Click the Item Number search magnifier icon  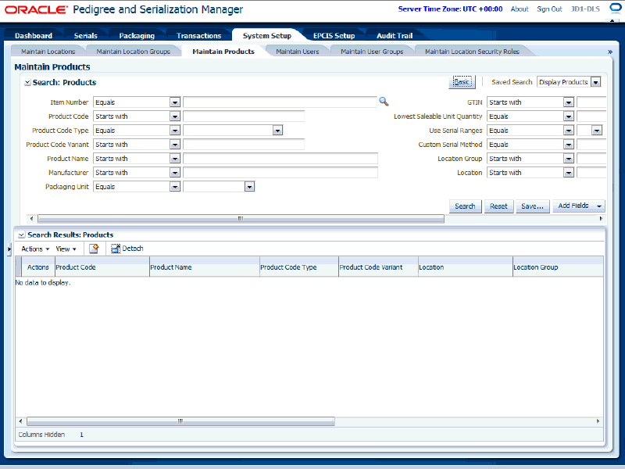384,102
